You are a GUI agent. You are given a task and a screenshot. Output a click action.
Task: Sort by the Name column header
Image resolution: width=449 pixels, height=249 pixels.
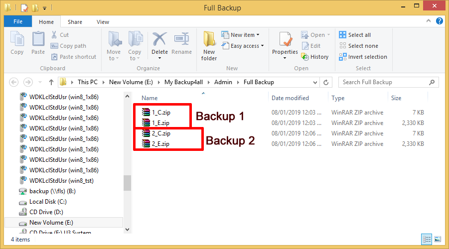[150, 98]
